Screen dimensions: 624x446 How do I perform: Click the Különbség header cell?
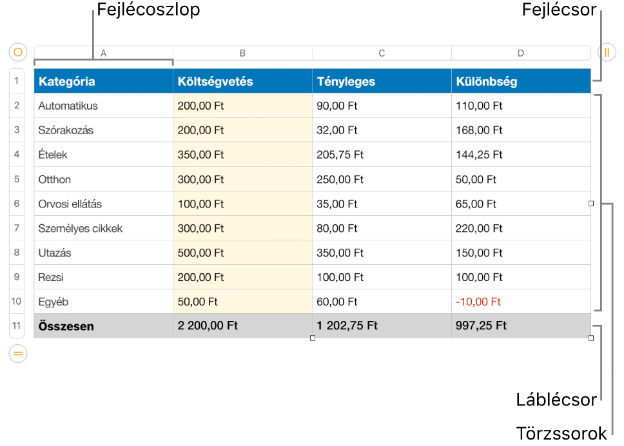[521, 81]
